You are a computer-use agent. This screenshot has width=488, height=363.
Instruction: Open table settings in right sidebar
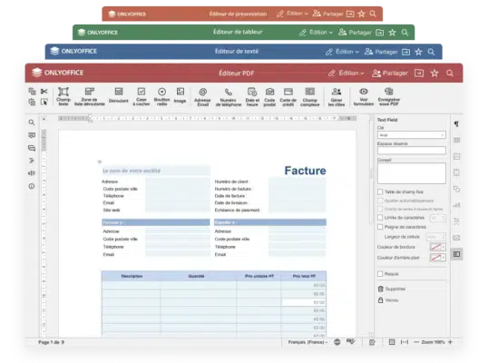456,141
